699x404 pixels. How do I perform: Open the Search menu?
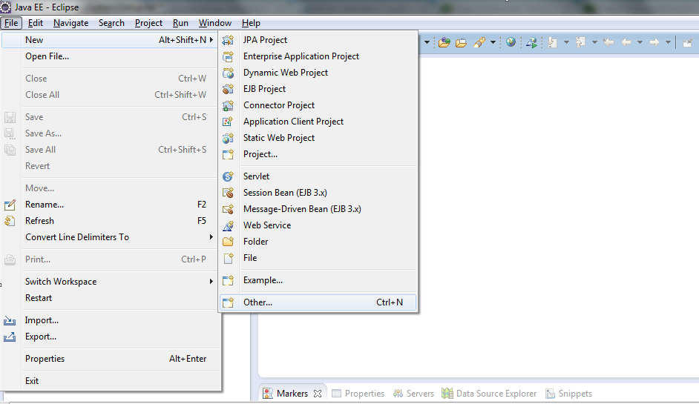point(111,23)
